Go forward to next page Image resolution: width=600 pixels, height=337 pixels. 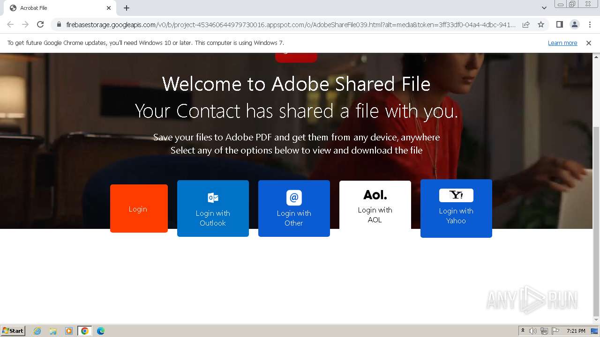25,24
